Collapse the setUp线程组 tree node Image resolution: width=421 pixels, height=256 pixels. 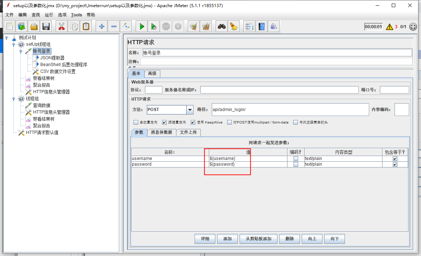coord(14,45)
